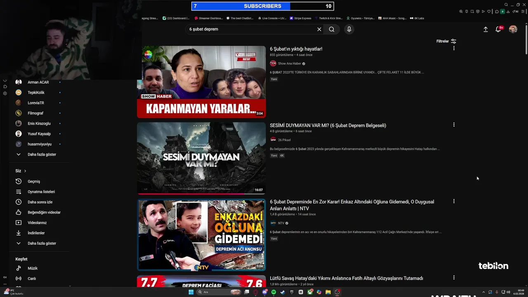
Task: Open the 26 Piksel channel link
Action: tap(284, 140)
